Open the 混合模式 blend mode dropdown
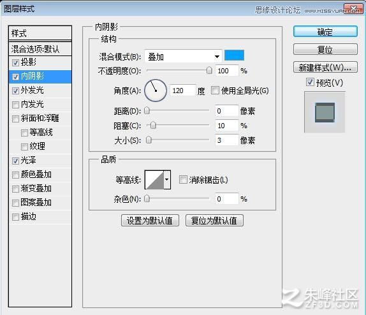The width and height of the screenshot is (366, 315). (x=183, y=57)
